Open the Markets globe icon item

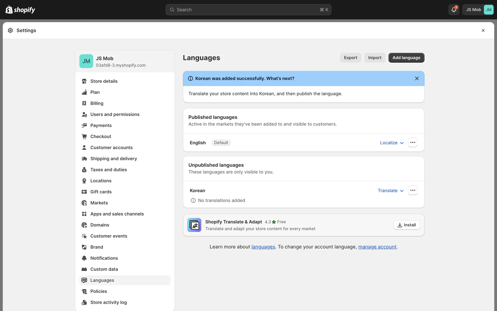84,203
